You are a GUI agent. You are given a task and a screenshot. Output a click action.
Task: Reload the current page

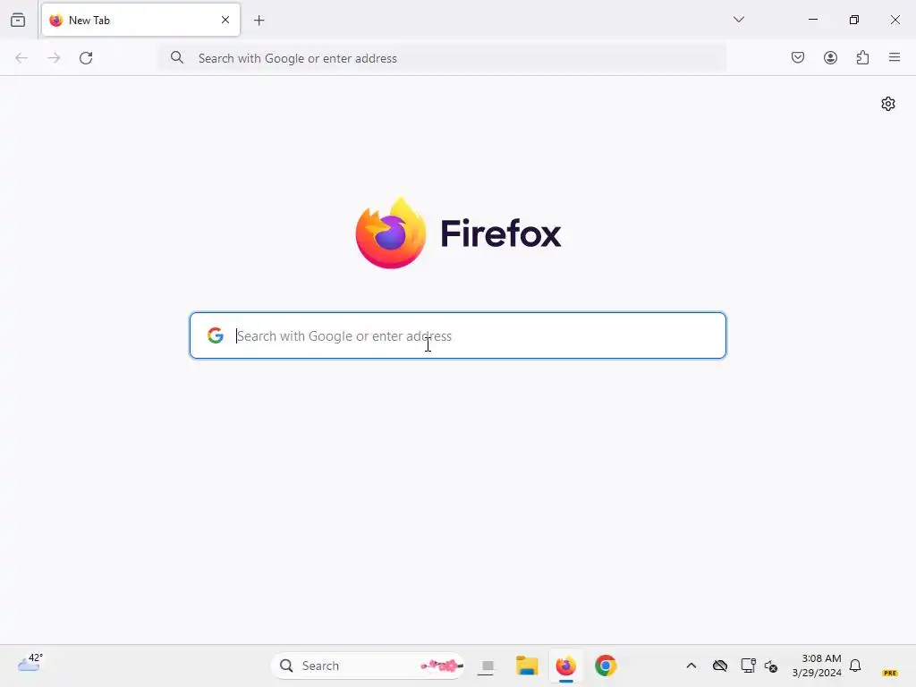(x=86, y=58)
